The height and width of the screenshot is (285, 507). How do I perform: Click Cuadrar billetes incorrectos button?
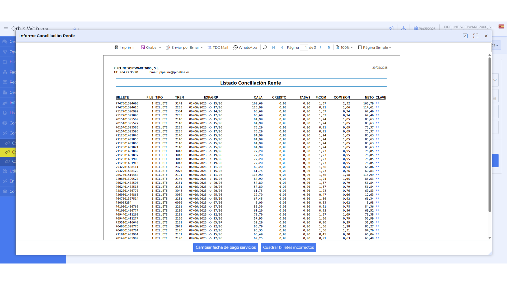coord(288,248)
